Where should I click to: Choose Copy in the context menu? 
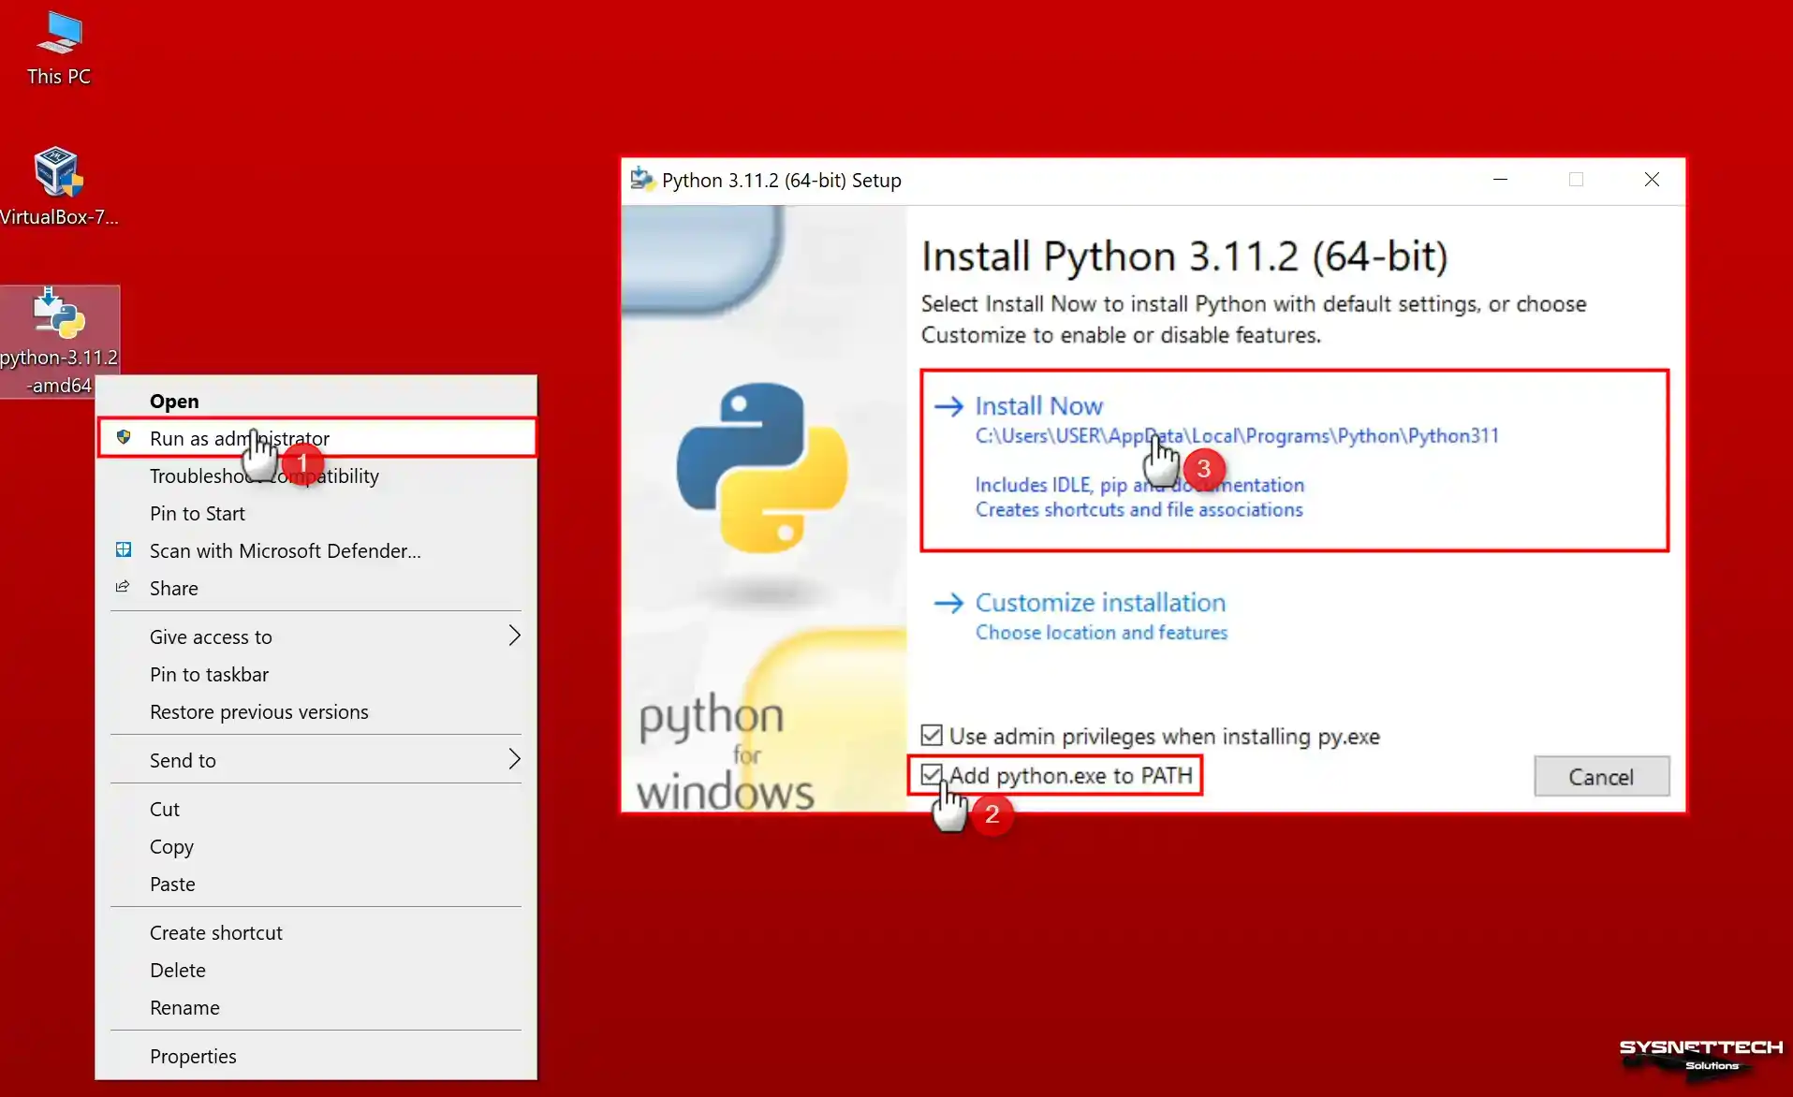pyautogui.click(x=316, y=846)
